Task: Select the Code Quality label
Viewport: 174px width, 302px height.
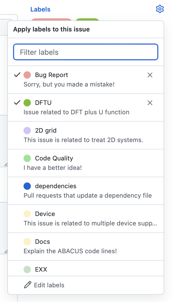Action: [54, 158]
